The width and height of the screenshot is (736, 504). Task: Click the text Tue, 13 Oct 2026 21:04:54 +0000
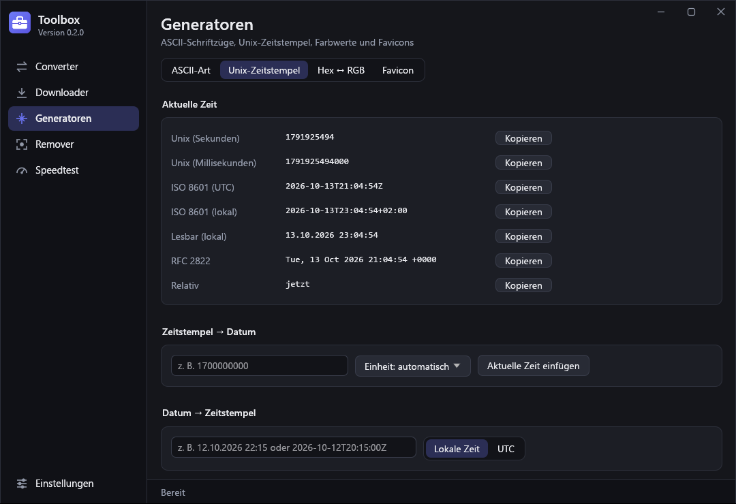point(361,259)
